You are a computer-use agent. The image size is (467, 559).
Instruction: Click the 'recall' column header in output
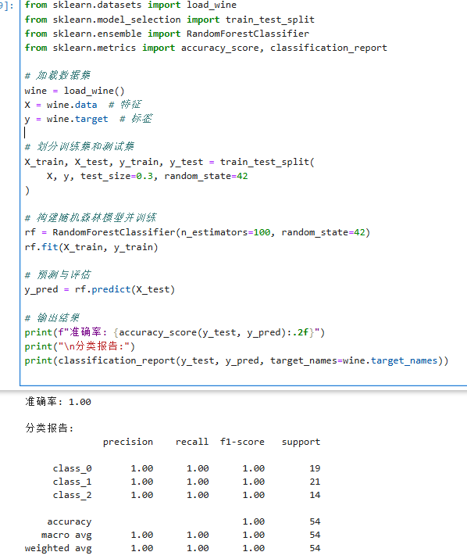tap(192, 442)
